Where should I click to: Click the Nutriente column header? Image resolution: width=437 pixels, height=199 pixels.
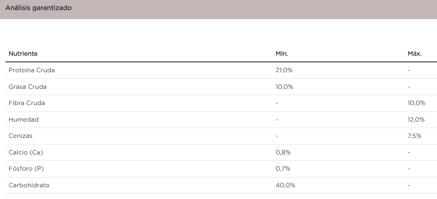23,54
